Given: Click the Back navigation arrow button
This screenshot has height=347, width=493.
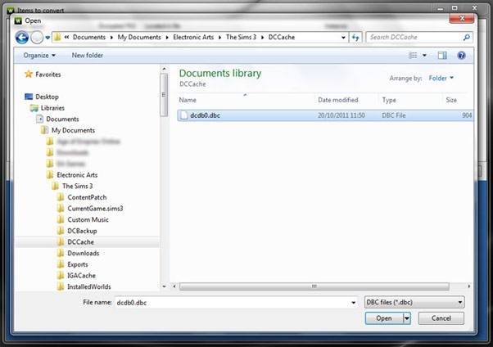Looking at the screenshot, I should coord(22,38).
